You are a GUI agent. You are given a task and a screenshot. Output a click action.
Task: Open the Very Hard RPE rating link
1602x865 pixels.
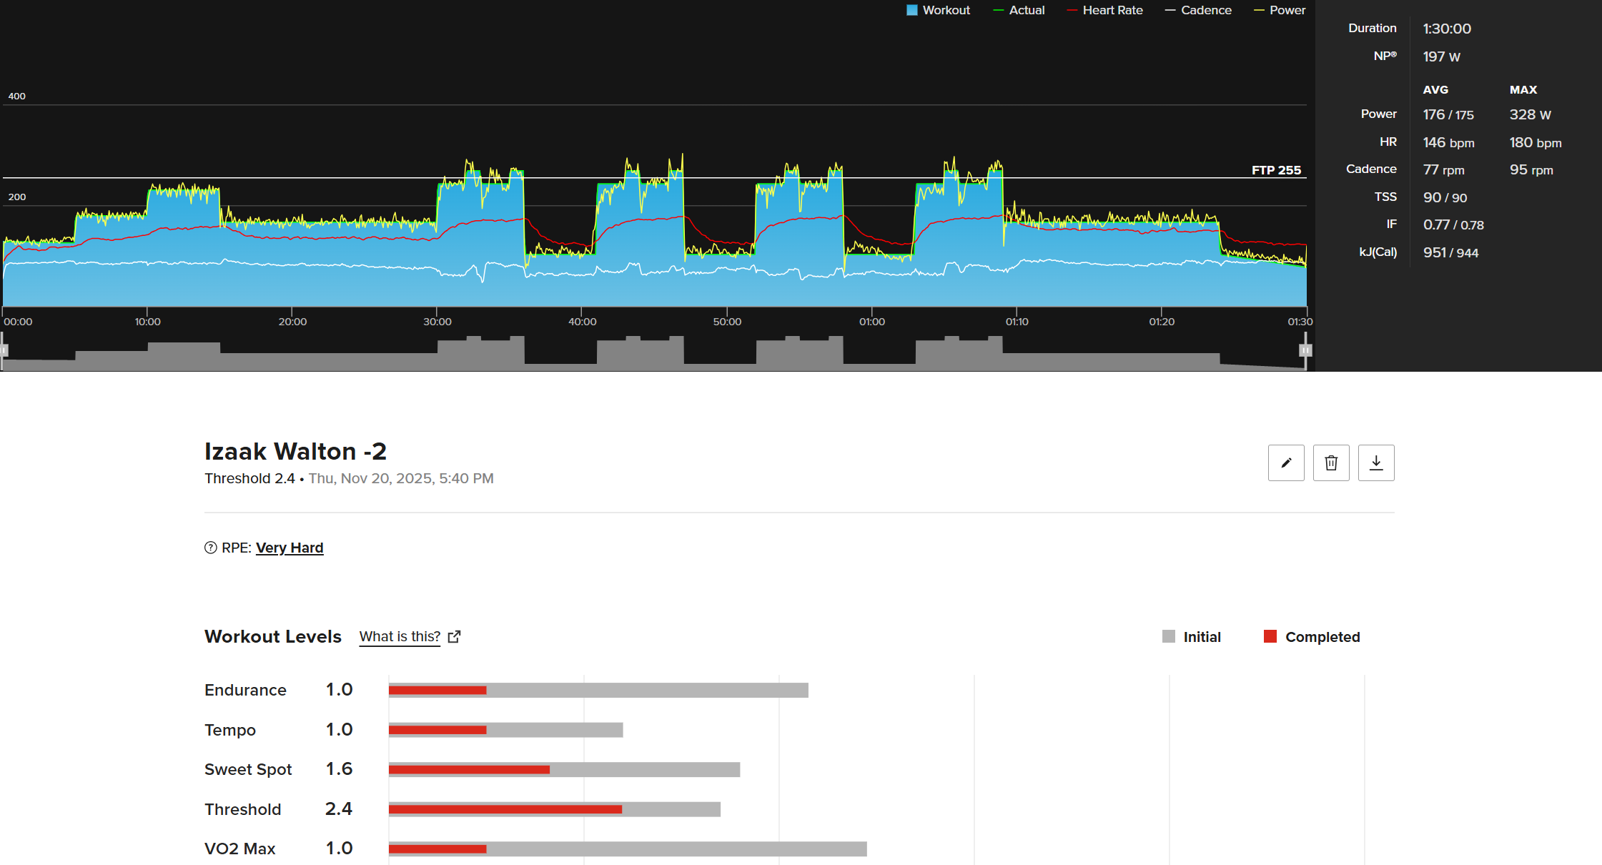pyautogui.click(x=290, y=548)
